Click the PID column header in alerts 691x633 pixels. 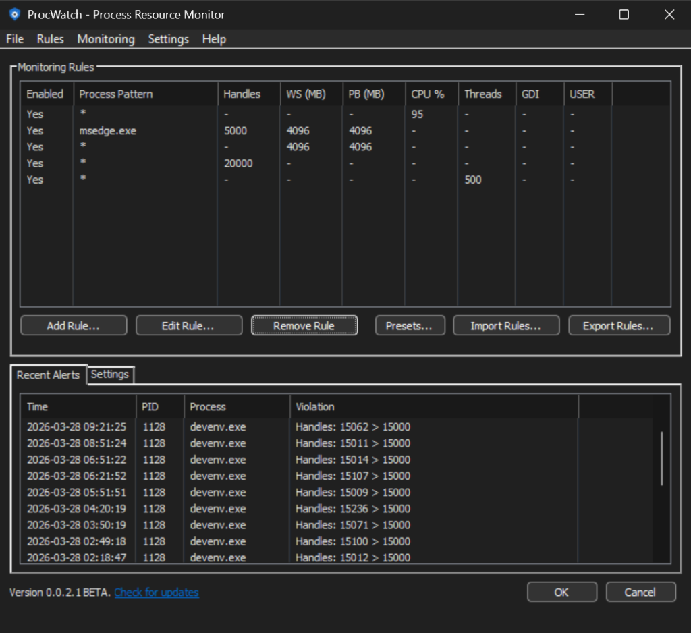coord(161,406)
